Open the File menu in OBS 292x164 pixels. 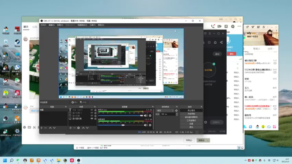pos(43,25)
